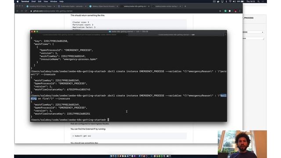281x158 pixels.
Task: Open the View menu
Action: [x=46, y=1]
